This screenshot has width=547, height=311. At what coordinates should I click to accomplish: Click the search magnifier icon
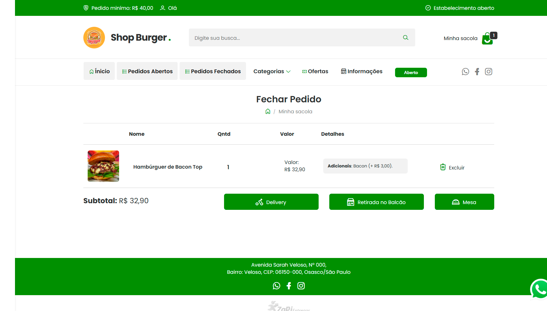click(x=405, y=37)
